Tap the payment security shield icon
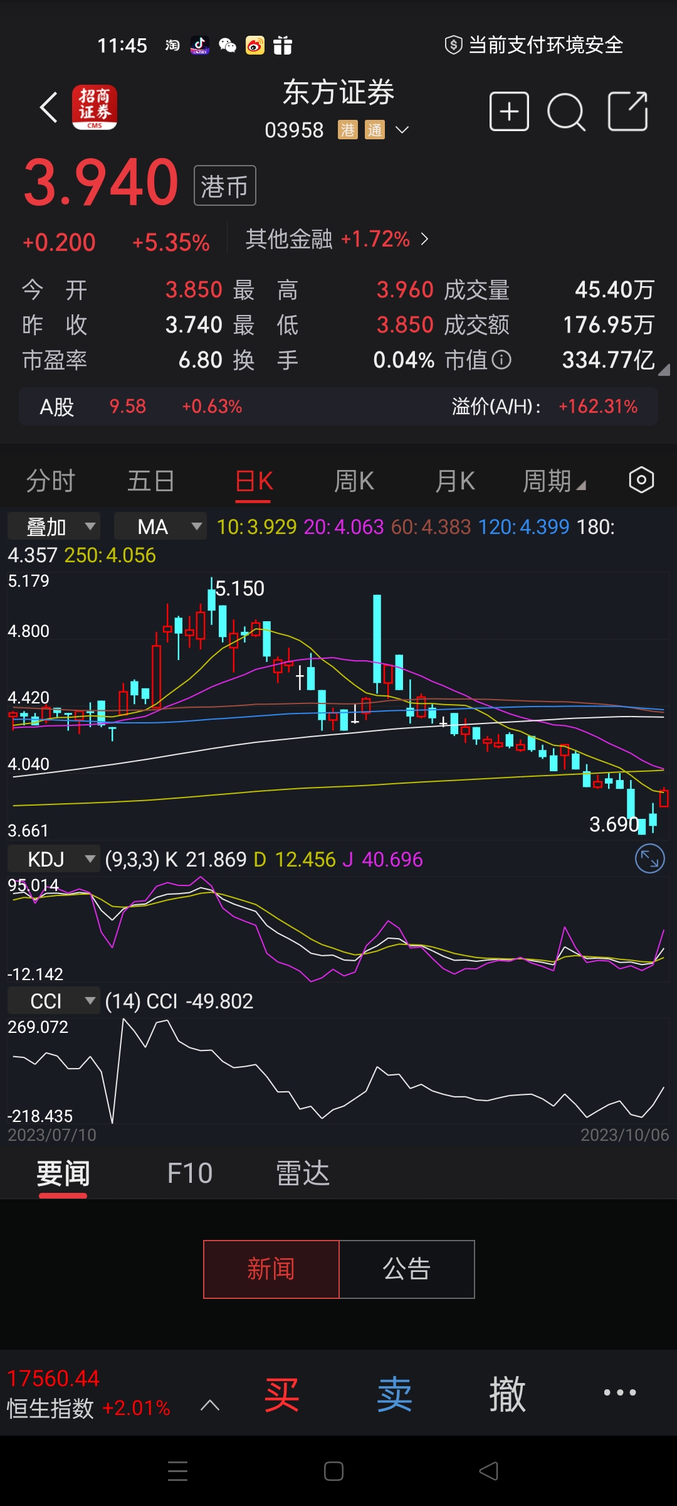Viewport: 677px width, 1506px height. (453, 45)
